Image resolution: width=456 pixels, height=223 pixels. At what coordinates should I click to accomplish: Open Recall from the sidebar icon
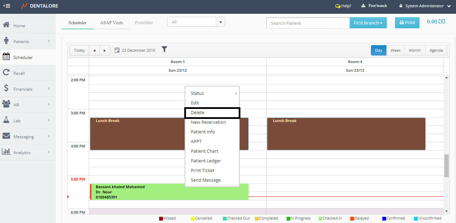(6, 73)
